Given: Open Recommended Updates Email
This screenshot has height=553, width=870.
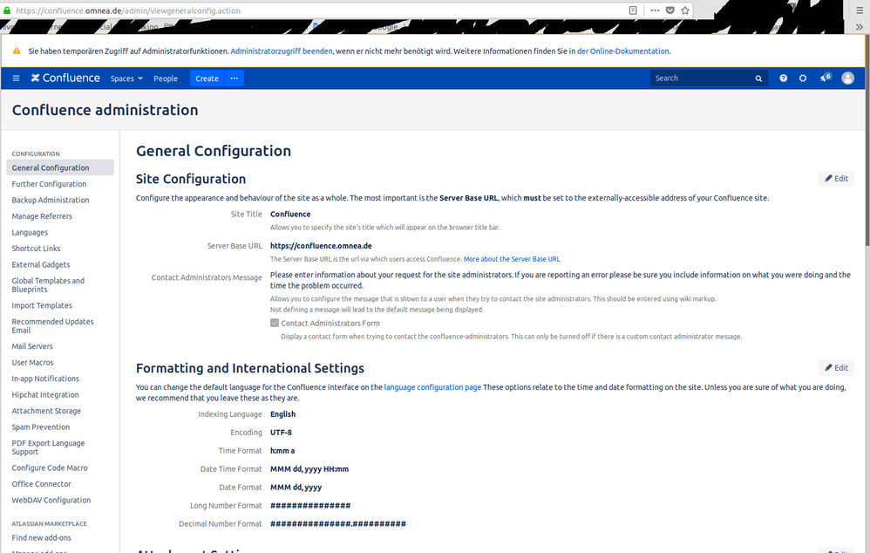Looking at the screenshot, I should [x=52, y=325].
